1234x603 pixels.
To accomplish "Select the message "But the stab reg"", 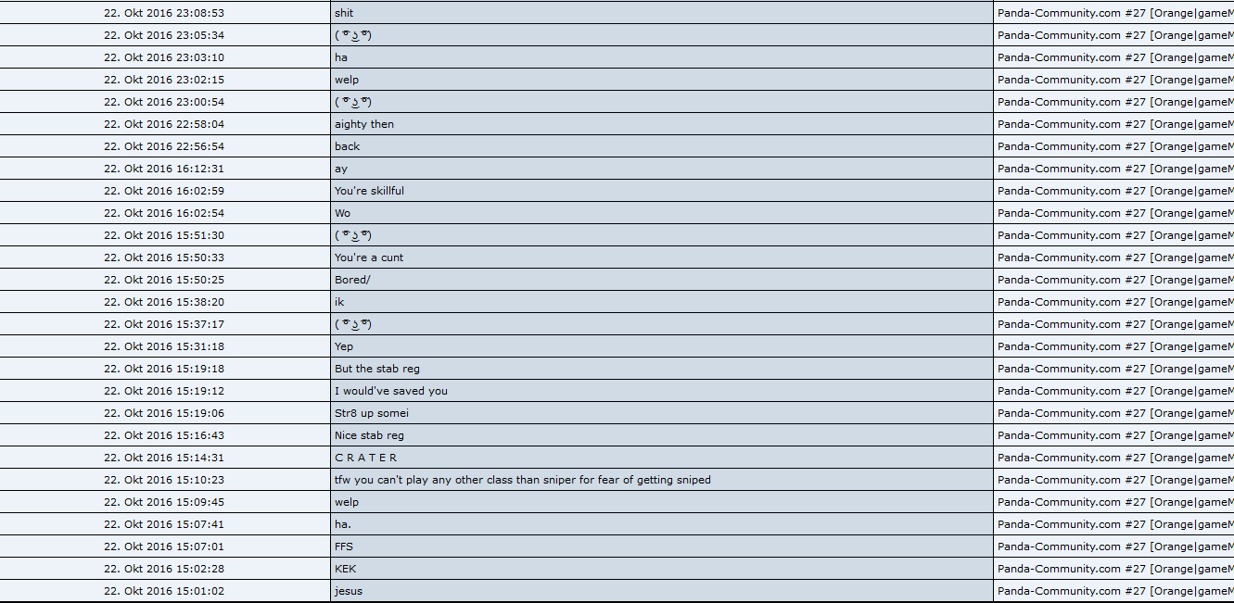I will point(376,369).
